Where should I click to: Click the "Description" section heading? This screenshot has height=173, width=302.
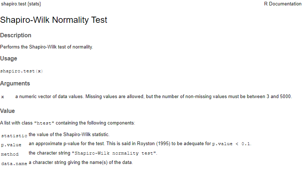point(16,35)
